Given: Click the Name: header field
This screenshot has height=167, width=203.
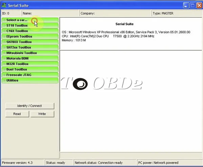Looking at the screenshot, I should 50,13.
